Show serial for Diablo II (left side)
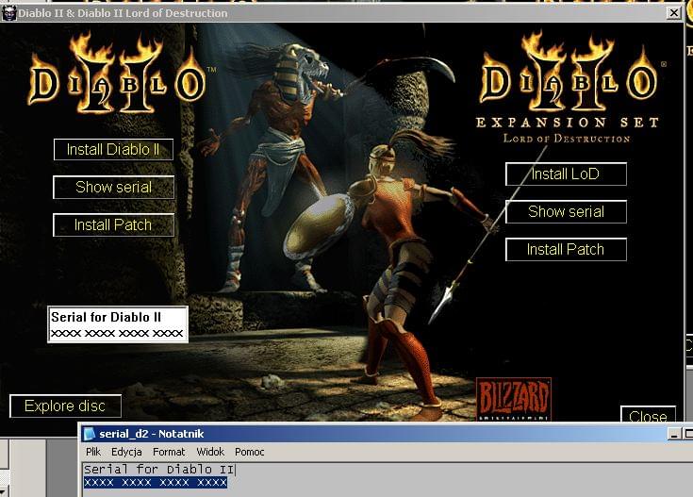Image resolution: width=693 pixels, height=497 pixels. pyautogui.click(x=113, y=187)
